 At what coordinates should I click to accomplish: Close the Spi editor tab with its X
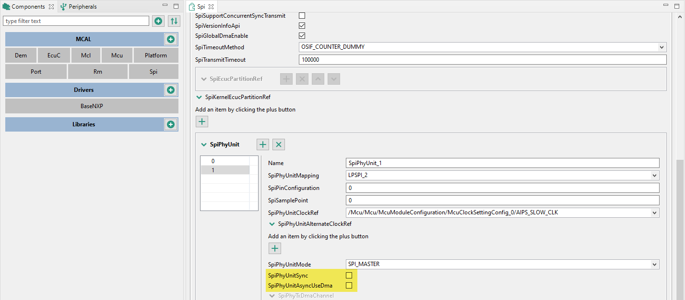(211, 7)
